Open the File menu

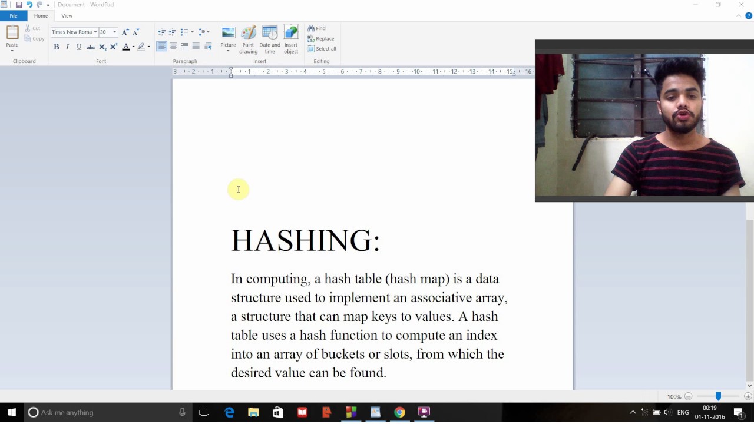click(x=14, y=16)
